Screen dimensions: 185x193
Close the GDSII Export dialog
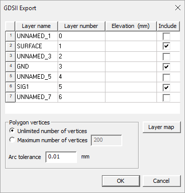click(x=178, y=8)
